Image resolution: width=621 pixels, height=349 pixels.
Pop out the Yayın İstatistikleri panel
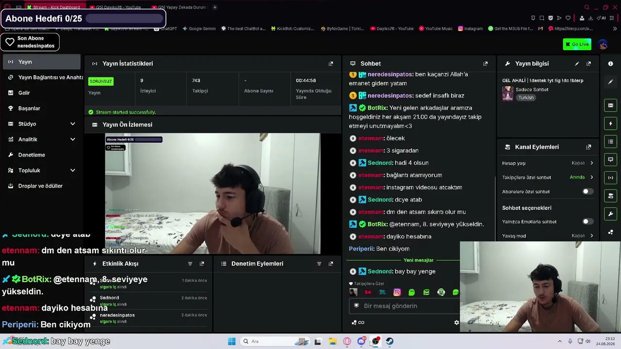[x=331, y=63]
